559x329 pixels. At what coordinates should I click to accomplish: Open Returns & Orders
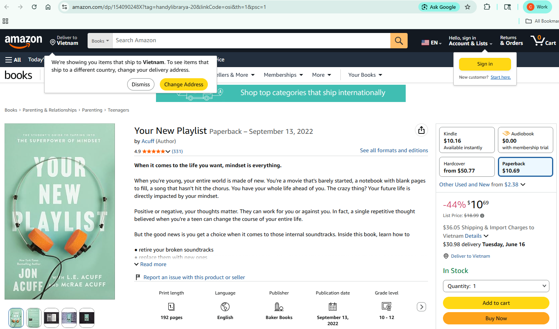point(511,41)
